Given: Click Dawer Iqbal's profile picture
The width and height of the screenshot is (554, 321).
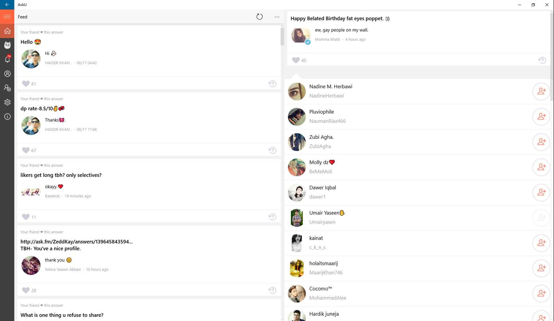Looking at the screenshot, I should click(x=296, y=193).
